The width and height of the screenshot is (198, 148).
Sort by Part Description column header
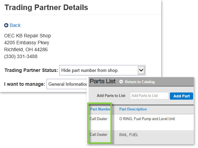click(133, 109)
